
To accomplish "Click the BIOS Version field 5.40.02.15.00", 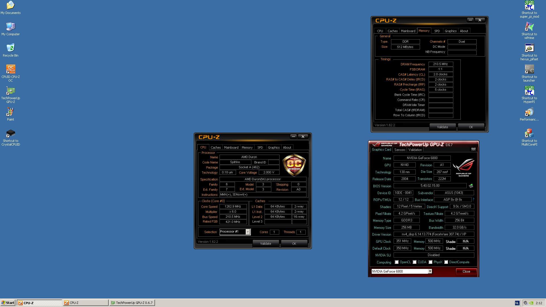I will 430,186.
